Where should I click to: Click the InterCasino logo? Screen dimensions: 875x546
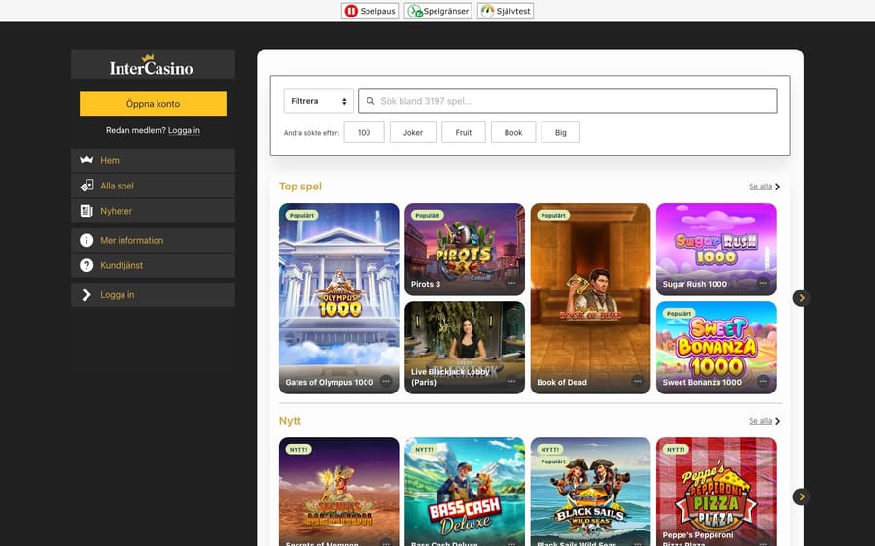tap(152, 66)
